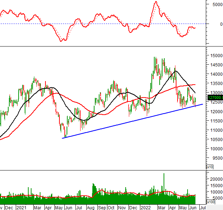The height and width of the screenshot is (210, 223).
Task: Click the 2021 label on the time axis
Action: [x=21, y=207]
